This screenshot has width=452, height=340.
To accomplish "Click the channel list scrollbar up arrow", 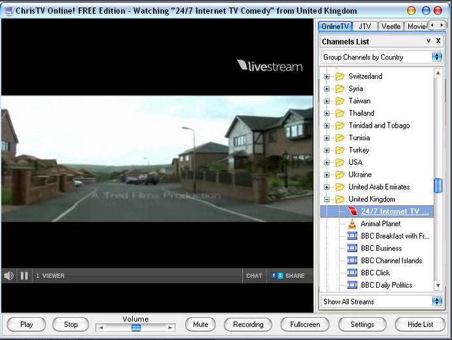I will 438,73.
